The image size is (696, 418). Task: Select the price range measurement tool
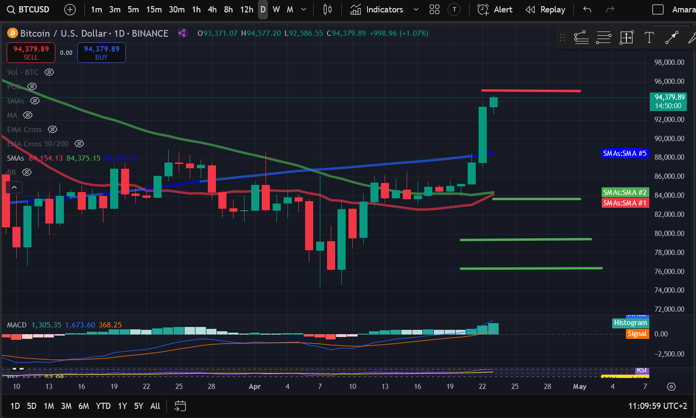click(626, 37)
